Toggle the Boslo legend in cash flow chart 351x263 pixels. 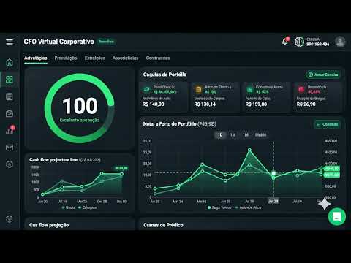tap(68, 207)
